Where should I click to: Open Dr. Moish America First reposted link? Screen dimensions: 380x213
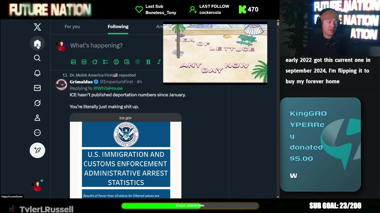103,75
